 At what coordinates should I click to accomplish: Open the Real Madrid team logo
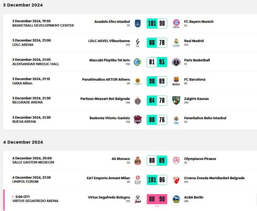click(176, 43)
